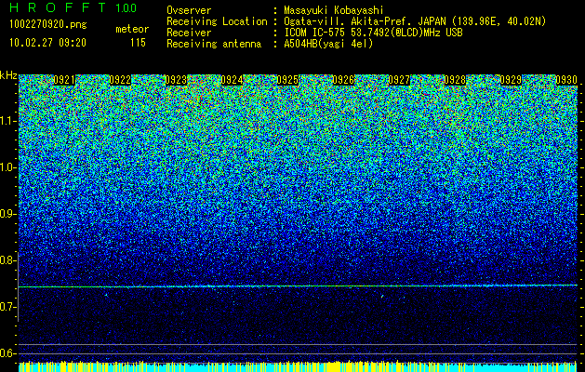Click the HROFFT 1.0.0 title text
Screen dimensions: 585x372
click(x=73, y=7)
